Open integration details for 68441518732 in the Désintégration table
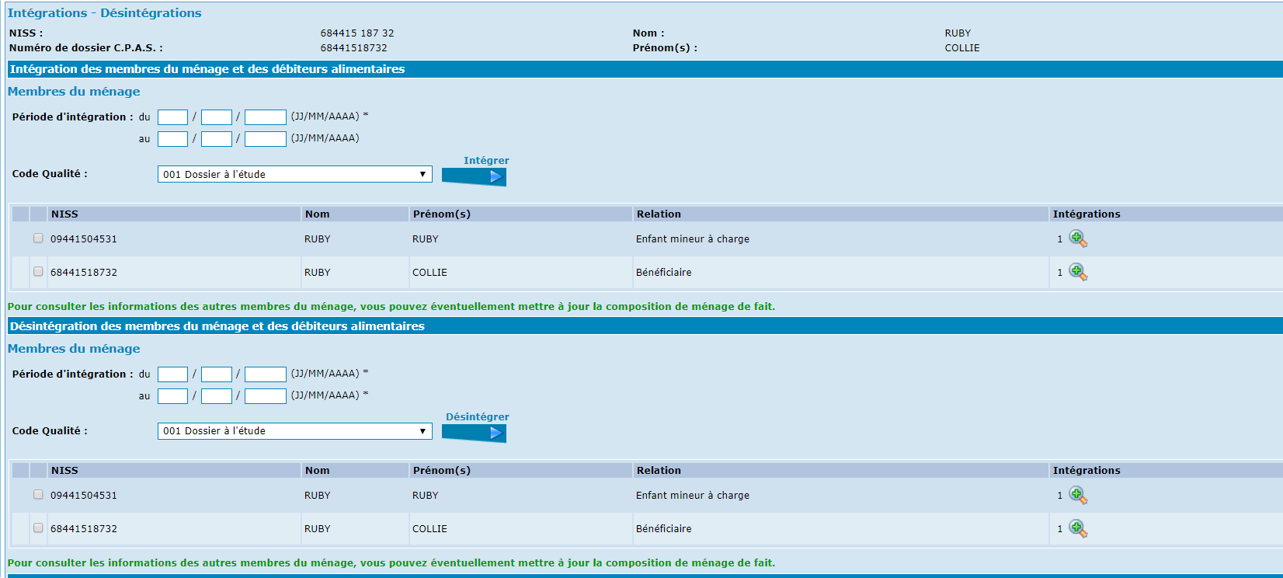The image size is (1283, 578). pos(1078,528)
